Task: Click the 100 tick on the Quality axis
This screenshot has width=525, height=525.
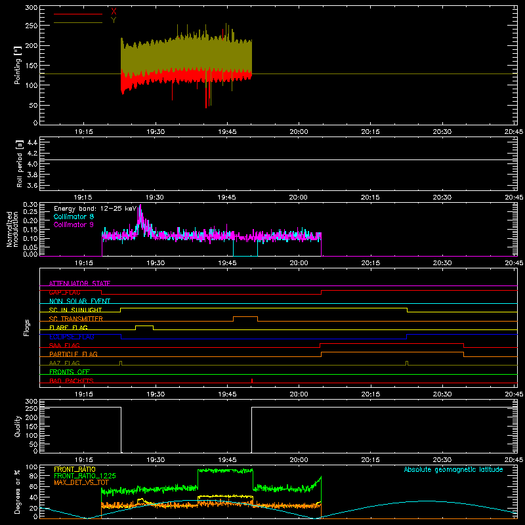Action: pos(31,435)
